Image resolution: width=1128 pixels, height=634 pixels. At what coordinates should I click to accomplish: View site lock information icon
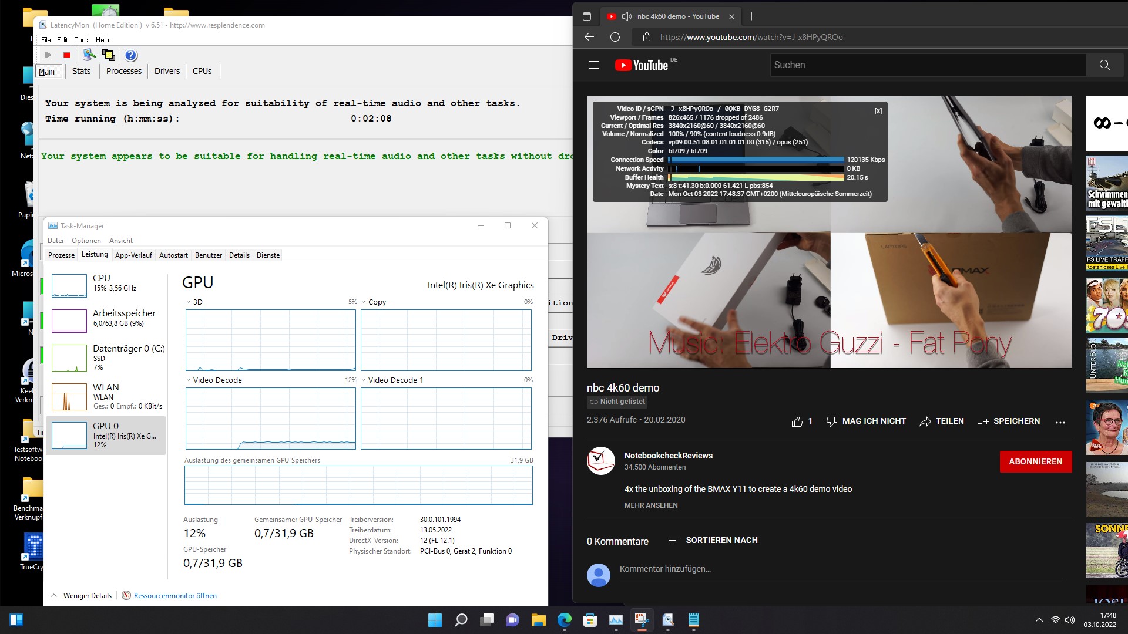[x=647, y=37]
